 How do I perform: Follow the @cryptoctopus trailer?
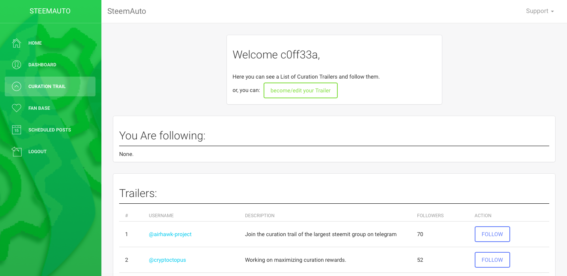pyautogui.click(x=492, y=260)
